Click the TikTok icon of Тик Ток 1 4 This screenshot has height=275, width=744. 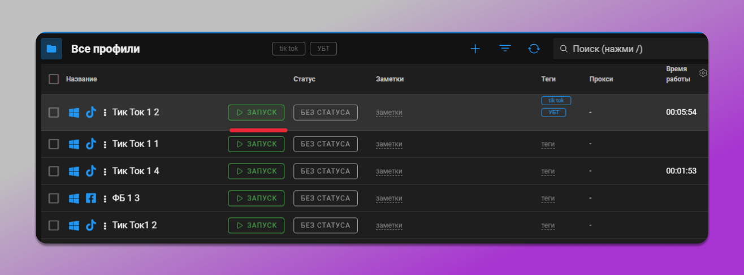(90, 171)
